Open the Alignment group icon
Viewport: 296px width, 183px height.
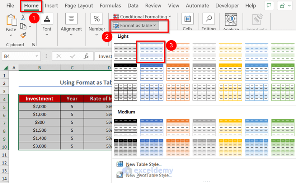pyautogui.click(x=71, y=19)
